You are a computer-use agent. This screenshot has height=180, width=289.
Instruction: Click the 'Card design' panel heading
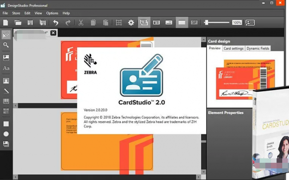pos(219,41)
